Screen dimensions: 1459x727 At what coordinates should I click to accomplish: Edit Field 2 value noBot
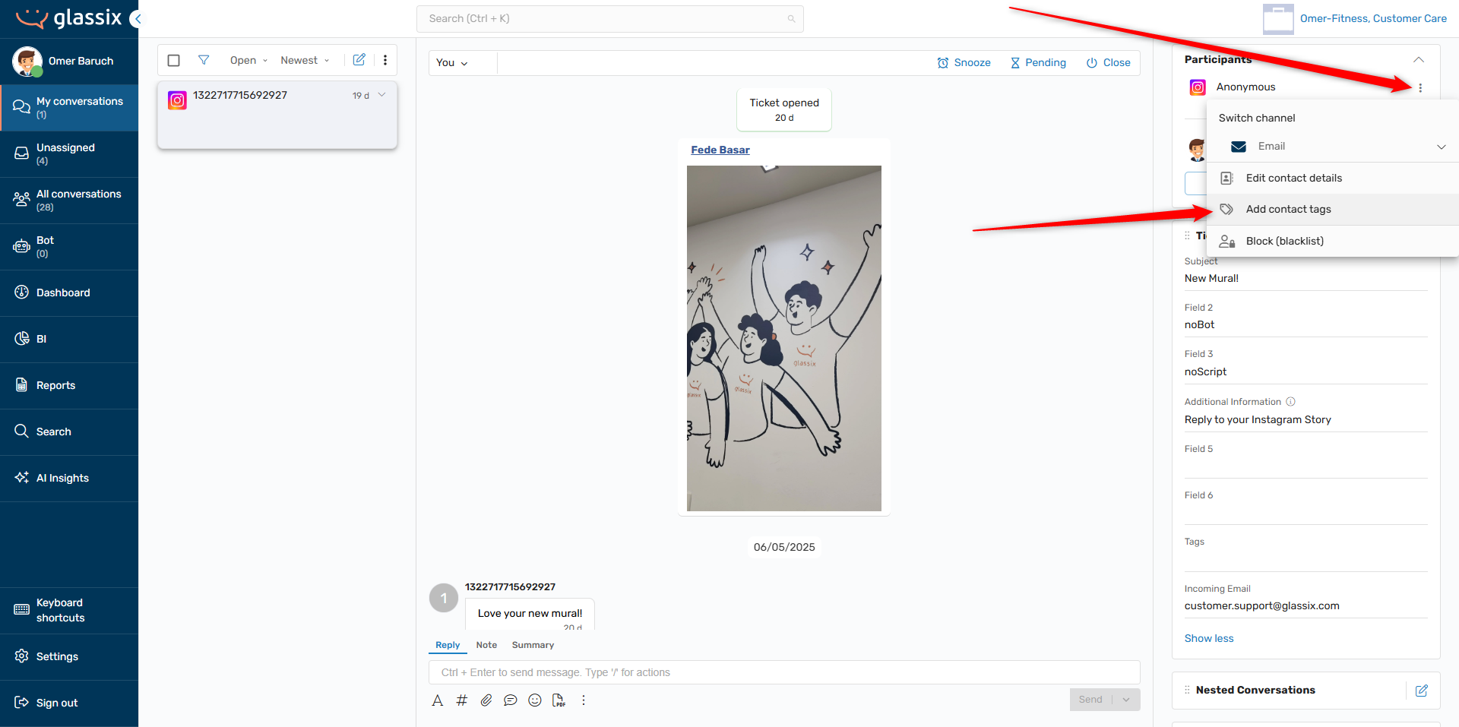[x=1306, y=325]
